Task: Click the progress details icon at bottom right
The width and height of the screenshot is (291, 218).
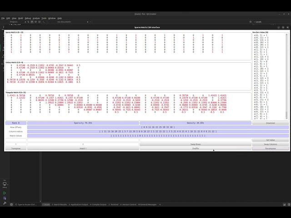Action: [284, 204]
